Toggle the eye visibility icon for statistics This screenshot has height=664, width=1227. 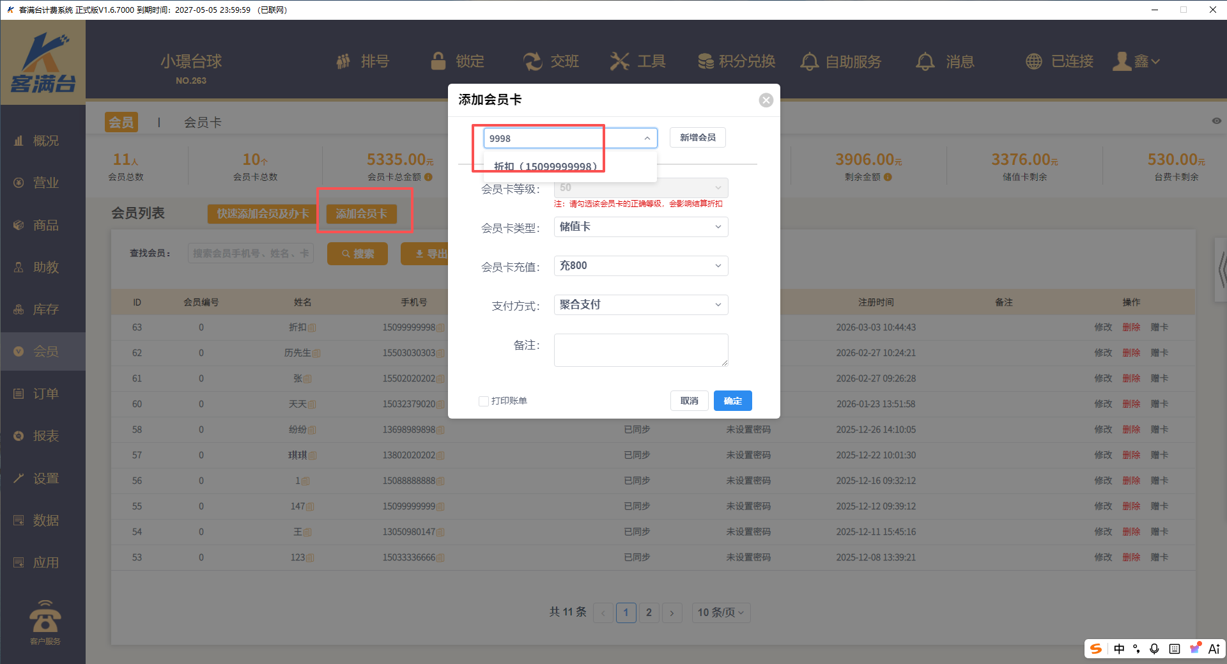(x=1216, y=121)
